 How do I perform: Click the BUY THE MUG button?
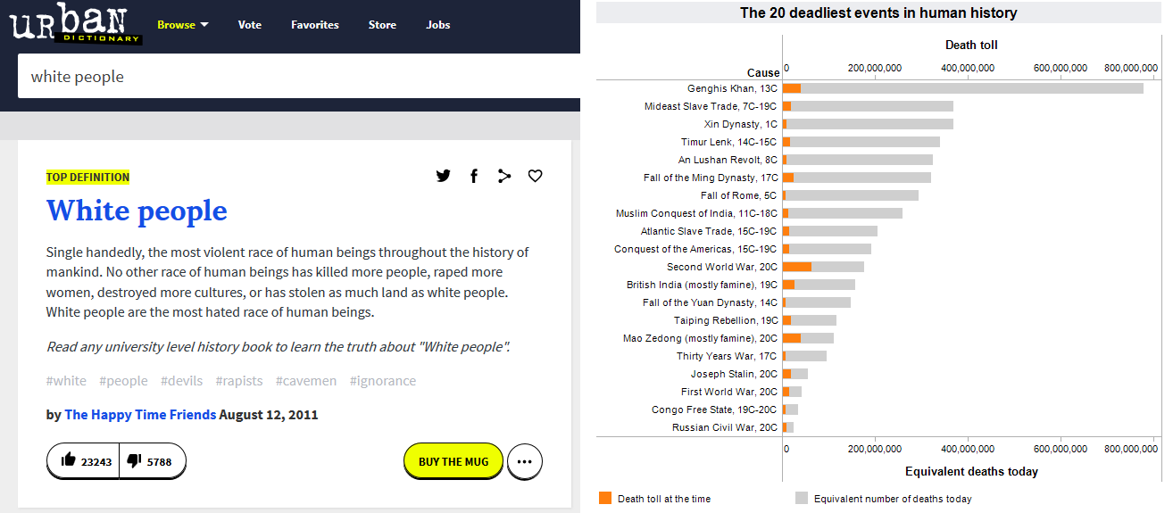[x=453, y=461]
